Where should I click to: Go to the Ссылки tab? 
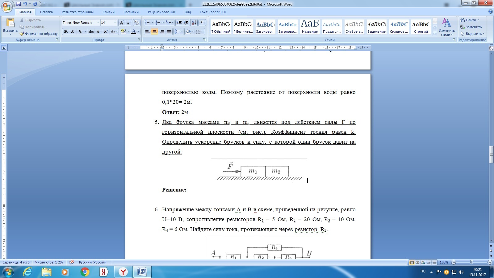(108, 12)
